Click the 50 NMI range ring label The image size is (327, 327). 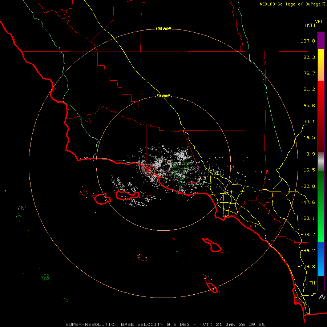tap(163, 96)
